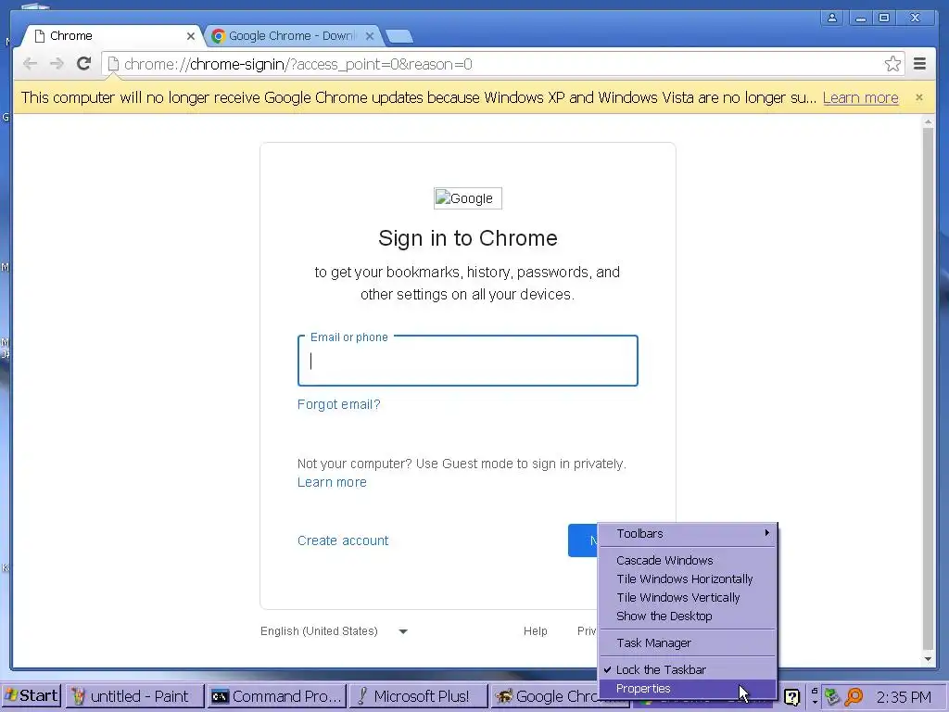Click the 2:35 PM clock
This screenshot has height=712, width=949.
click(904, 697)
